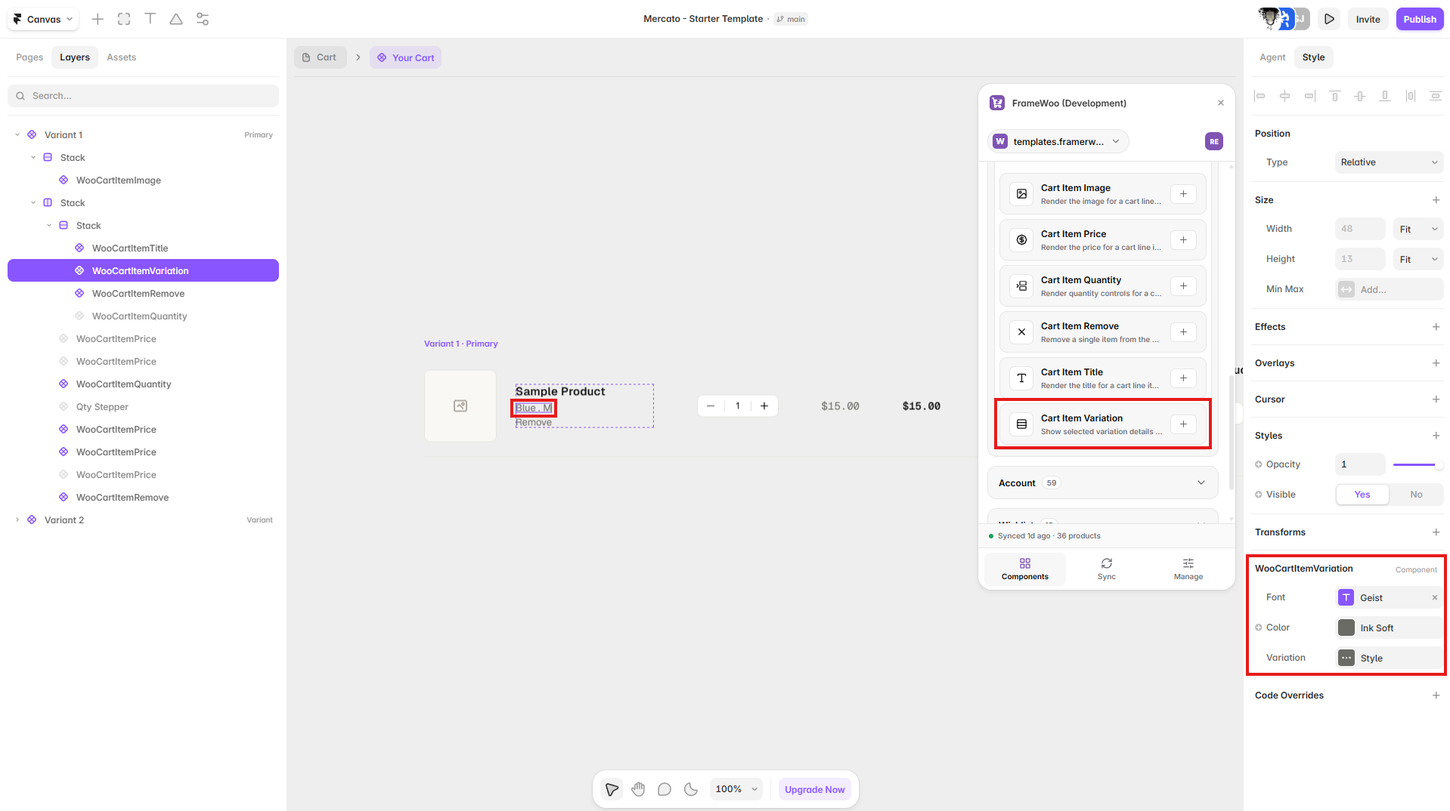Expand the Account components section
Viewport: 1450px width, 811px height.
1102,483
